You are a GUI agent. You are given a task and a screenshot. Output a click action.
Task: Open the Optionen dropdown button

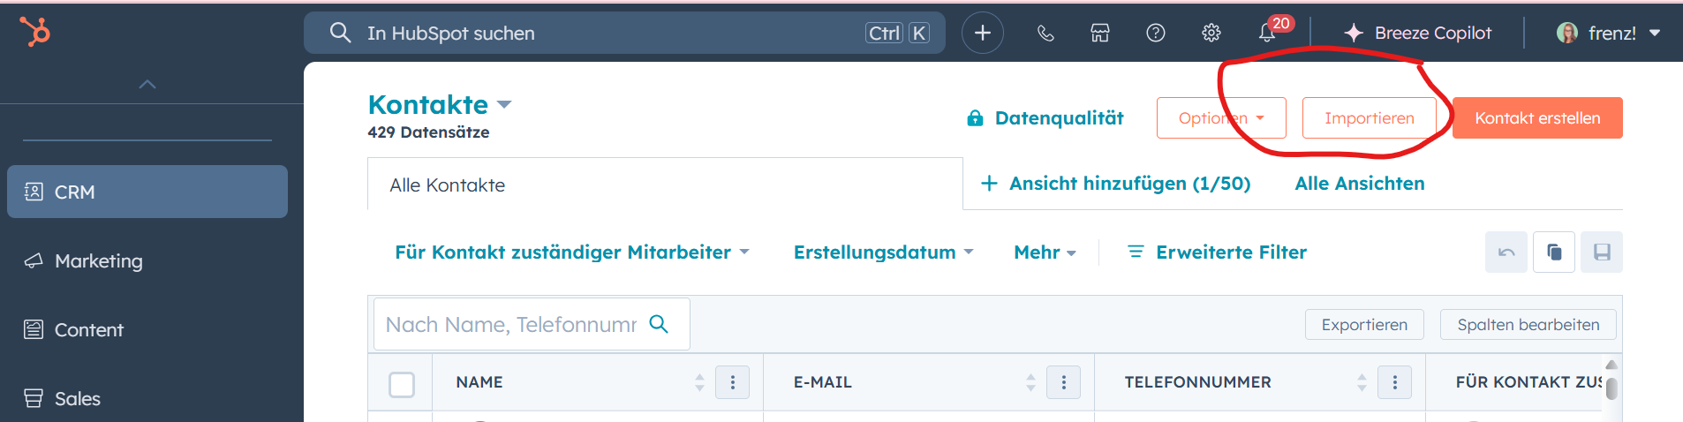(1221, 117)
